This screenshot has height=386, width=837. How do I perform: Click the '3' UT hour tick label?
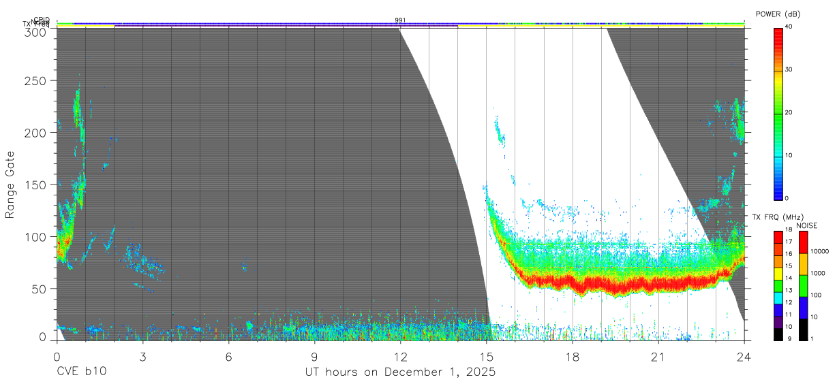point(142,356)
